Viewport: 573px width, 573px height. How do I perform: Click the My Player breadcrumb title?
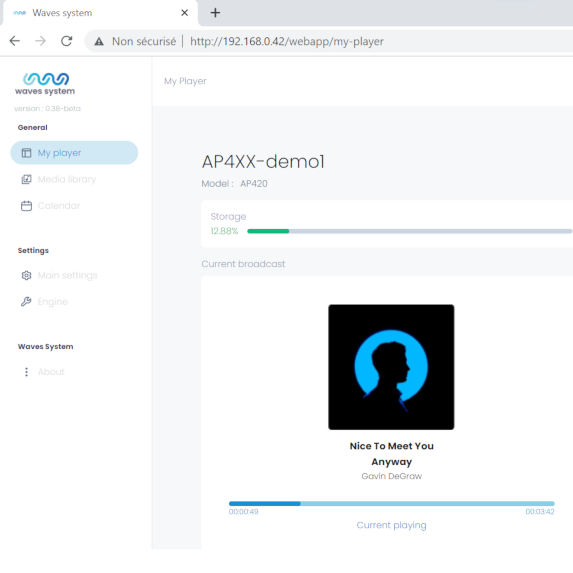185,81
